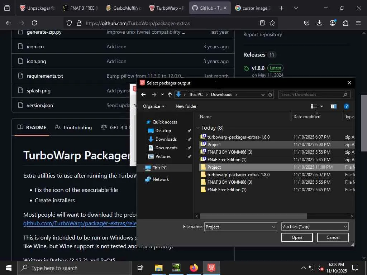The image size is (367, 275).
Task: Open the dialog help icon
Action: click(347, 106)
